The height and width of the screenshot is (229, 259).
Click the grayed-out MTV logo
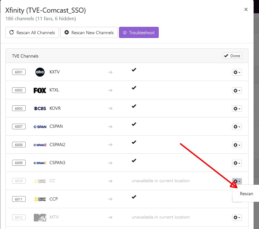(40, 217)
